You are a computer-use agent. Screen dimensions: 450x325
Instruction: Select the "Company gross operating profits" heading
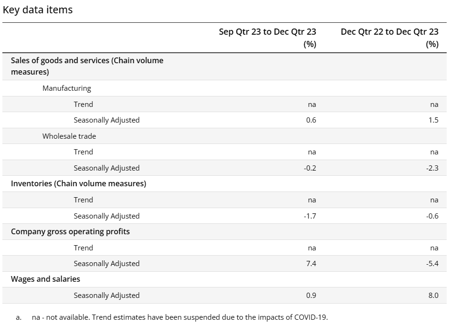[x=70, y=231]
